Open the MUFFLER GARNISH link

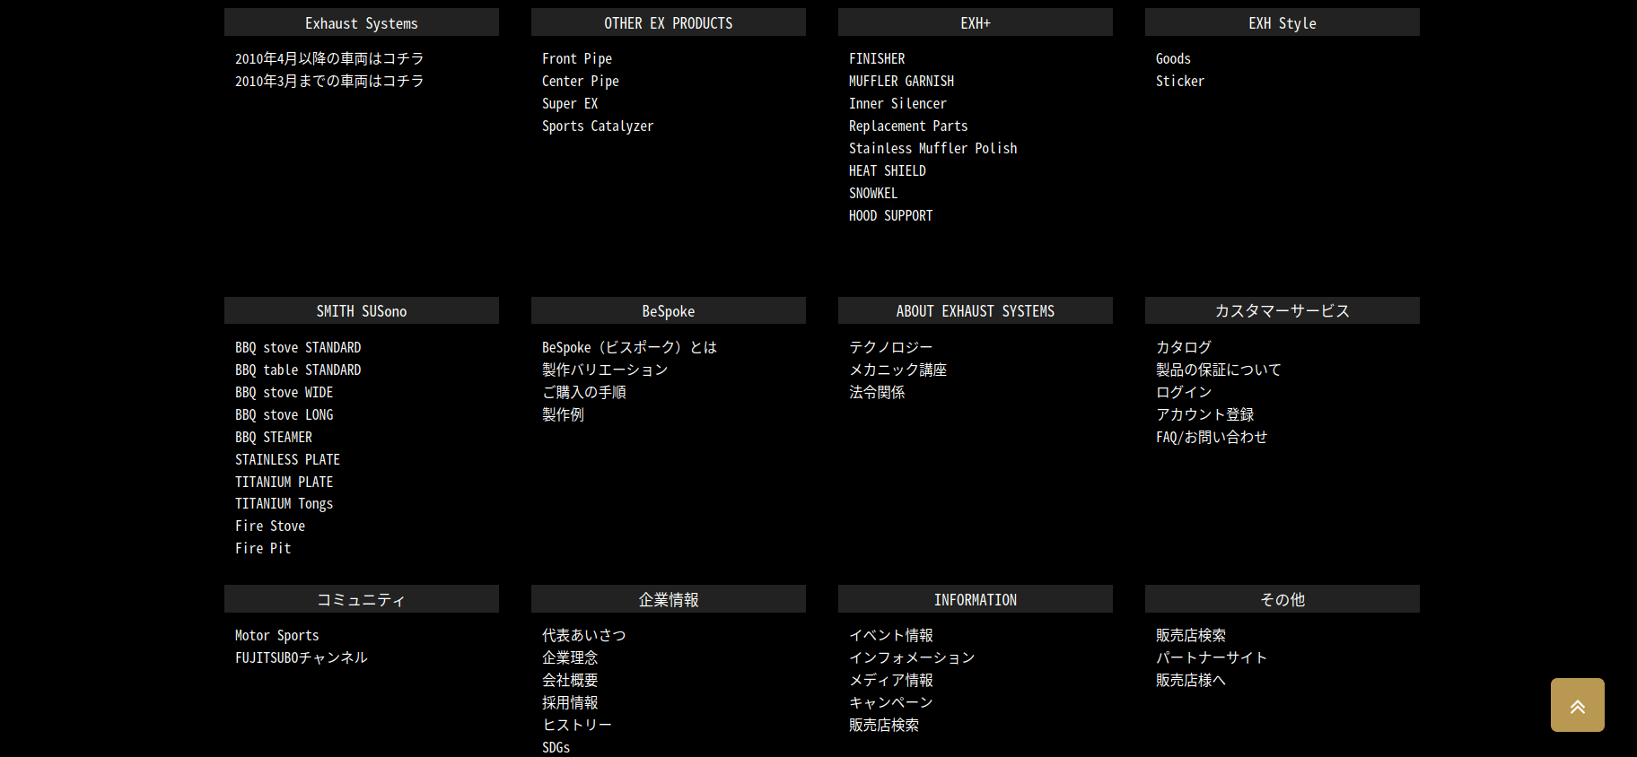901,82
